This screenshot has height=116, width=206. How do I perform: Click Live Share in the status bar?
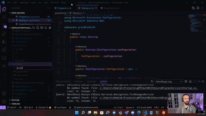pyautogui.click(x=60, y=107)
